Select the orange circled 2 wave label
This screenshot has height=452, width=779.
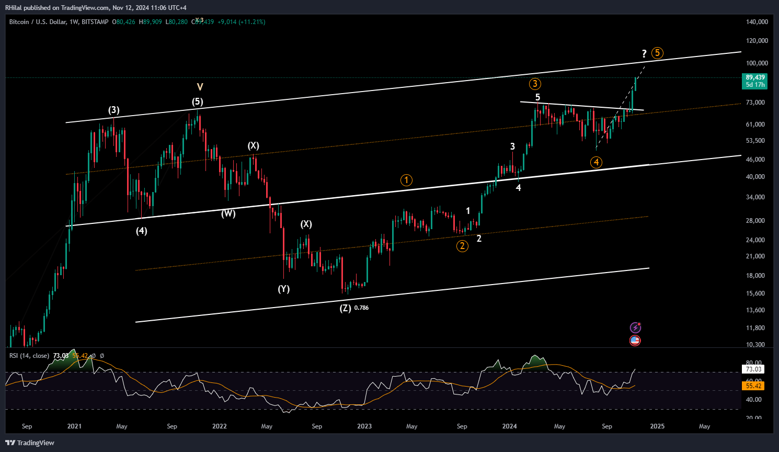pyautogui.click(x=462, y=246)
